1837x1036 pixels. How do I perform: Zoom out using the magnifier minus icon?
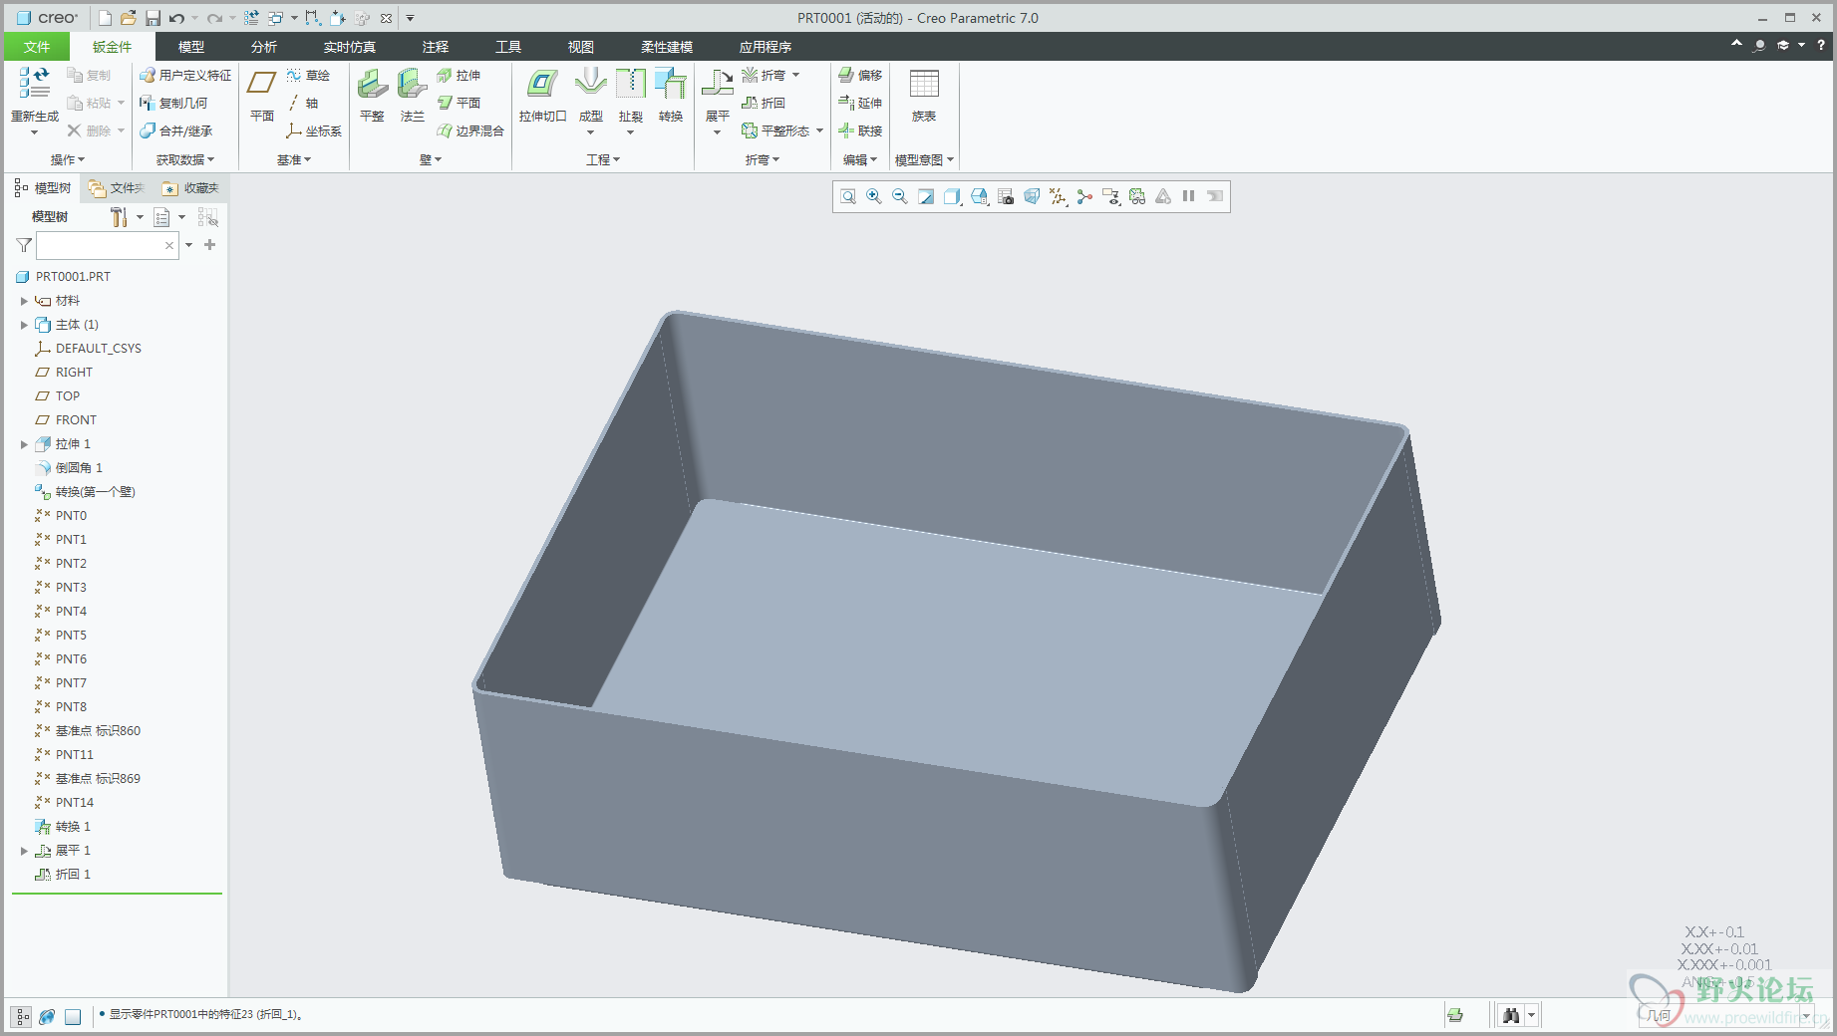(900, 196)
